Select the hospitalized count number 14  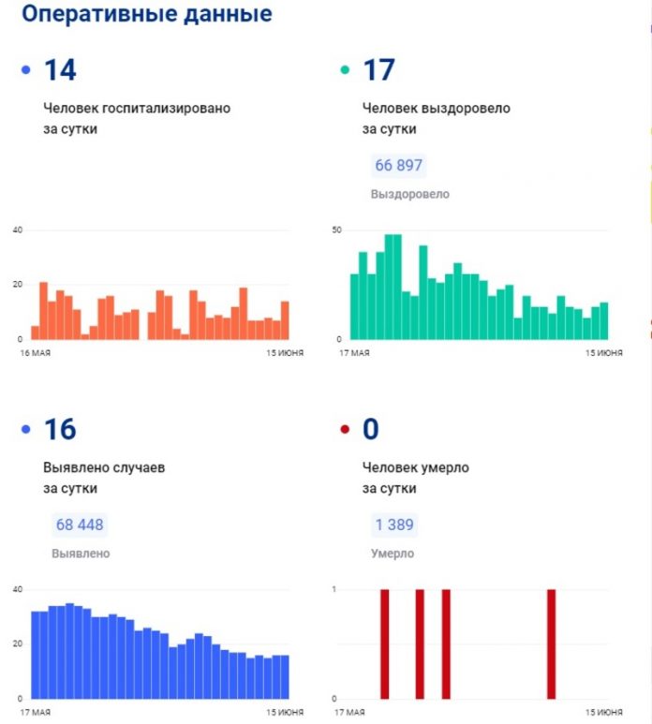(x=60, y=70)
